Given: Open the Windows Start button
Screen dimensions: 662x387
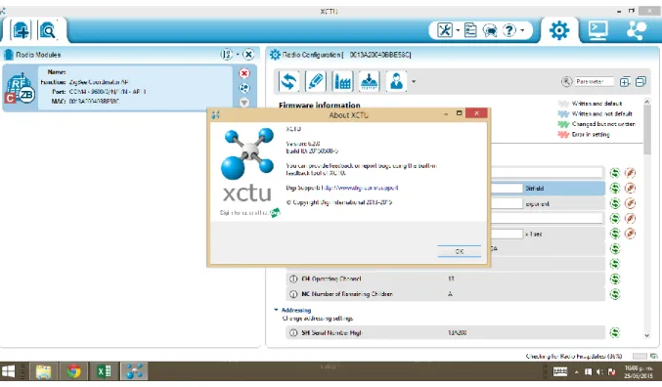Looking at the screenshot, I should [x=8, y=371].
